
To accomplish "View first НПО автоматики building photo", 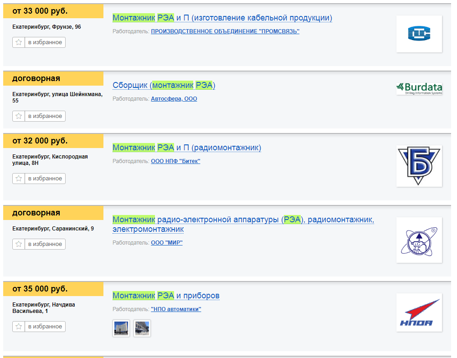I will [121, 328].
